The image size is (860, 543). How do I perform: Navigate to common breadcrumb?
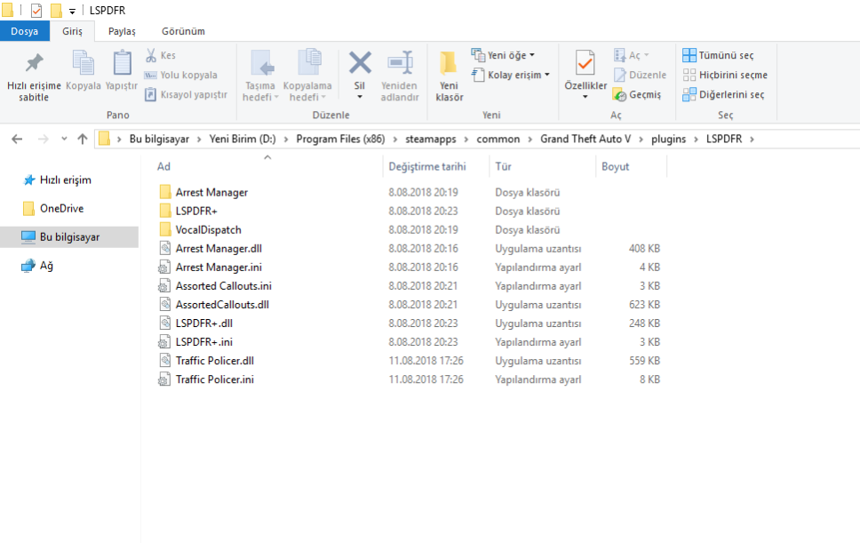(x=498, y=140)
